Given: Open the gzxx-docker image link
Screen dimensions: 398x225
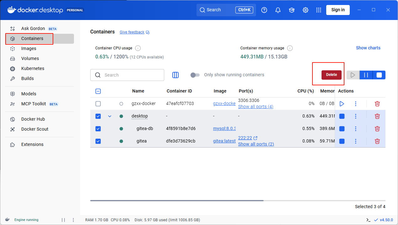Looking at the screenshot, I should (x=224, y=103).
